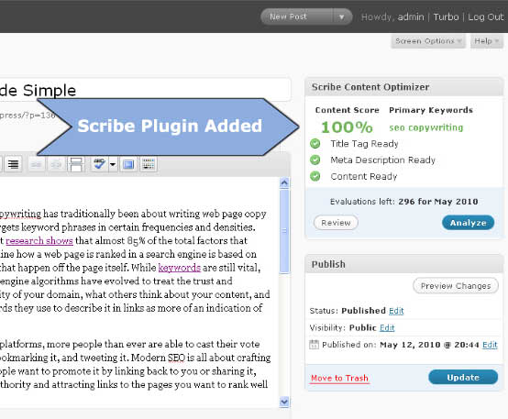Click the insert link toolbar icon

pyautogui.click(x=36, y=164)
